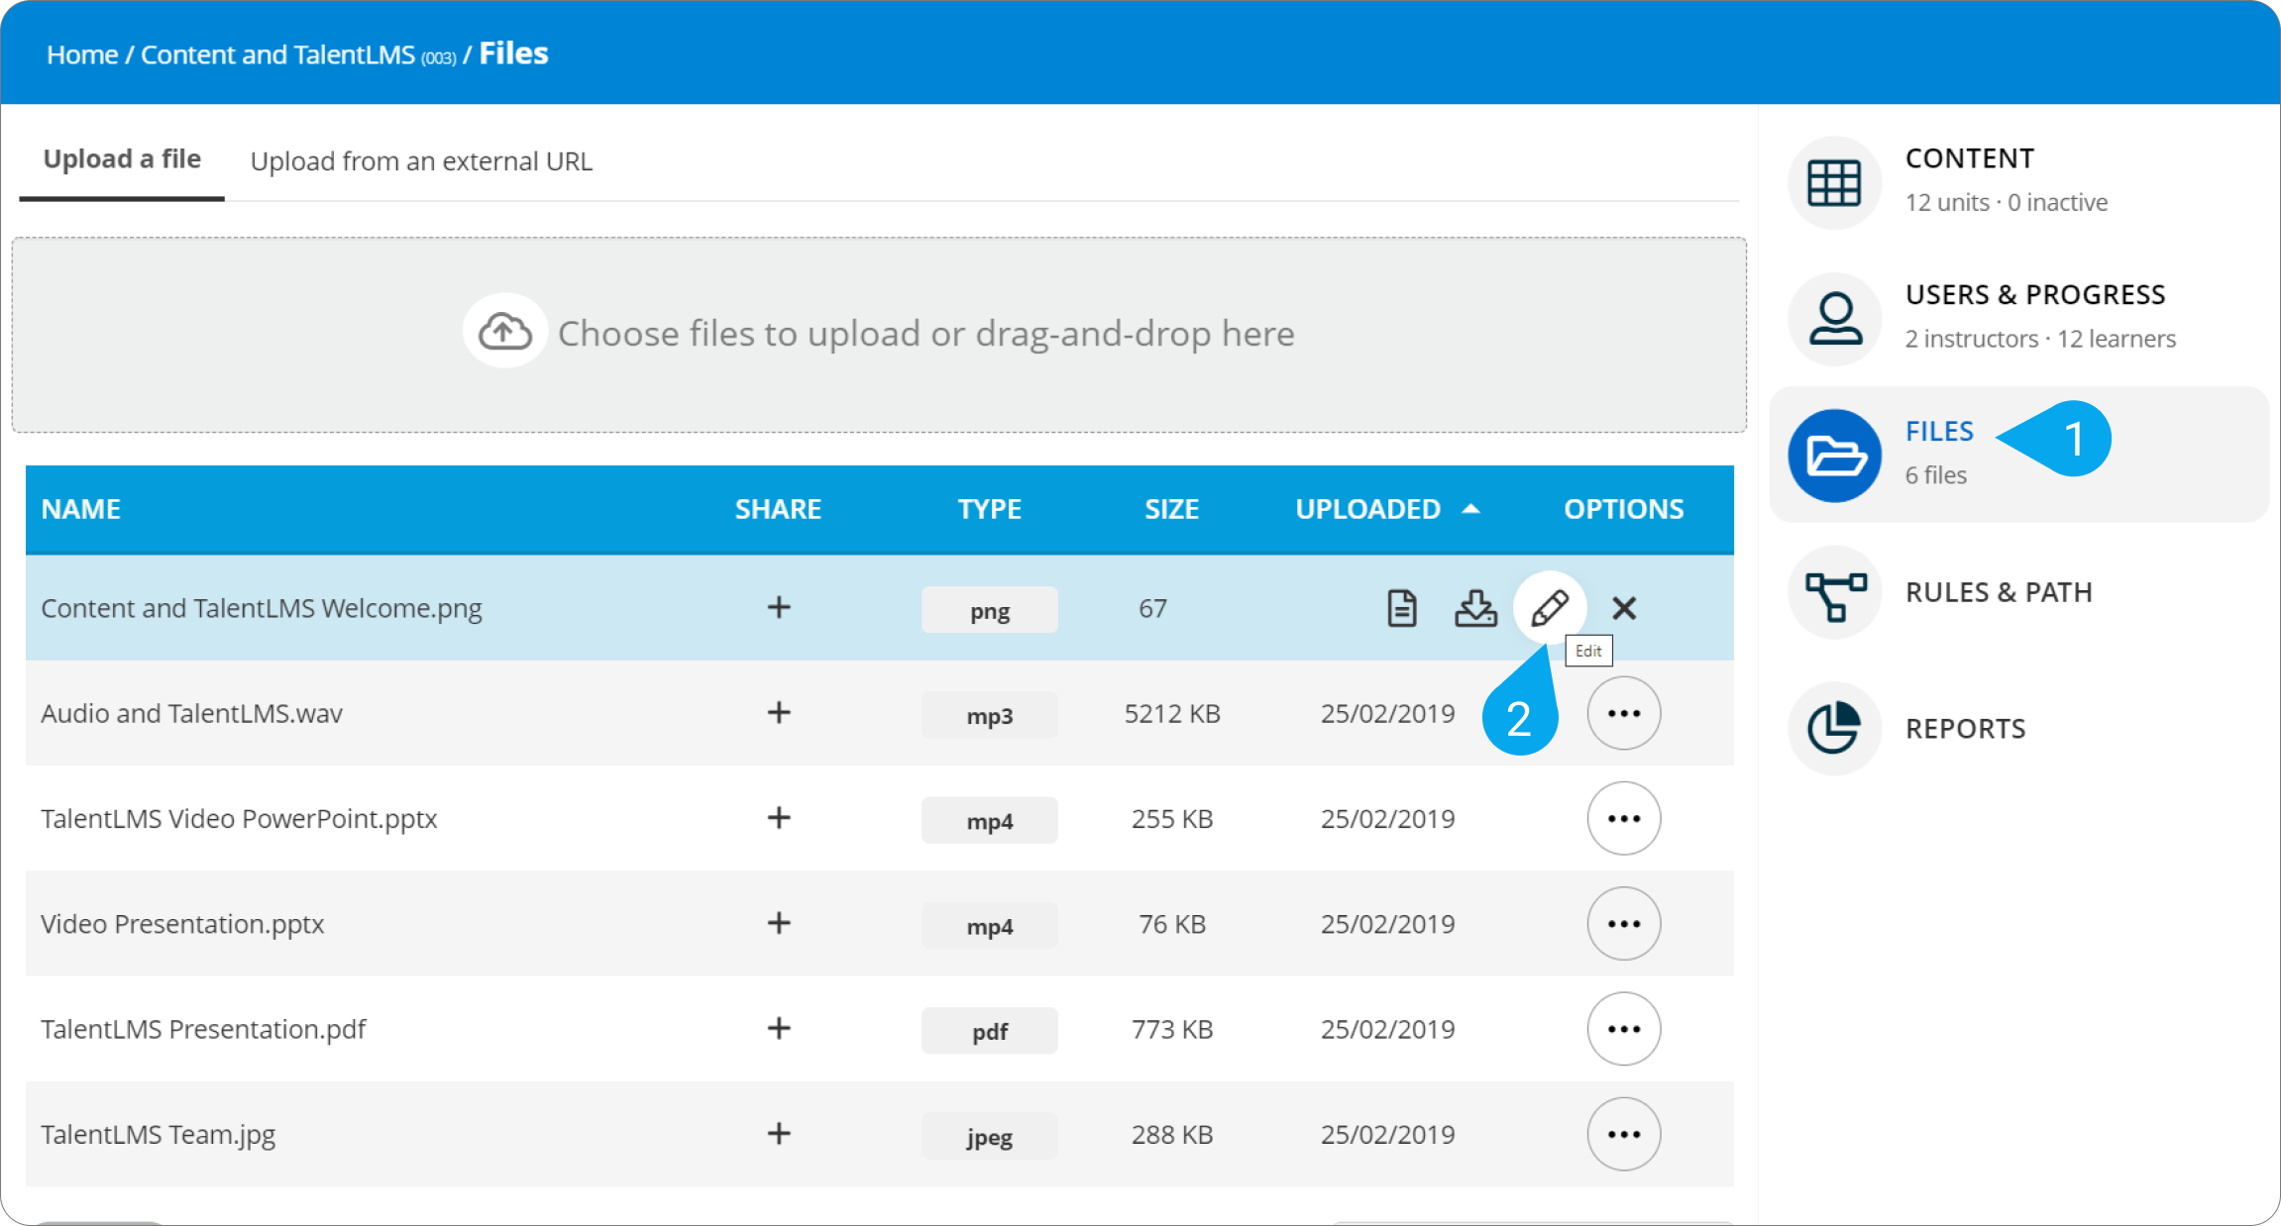Click the 76 KB size value
Screen dimensions: 2281x1226
coord(1172,924)
